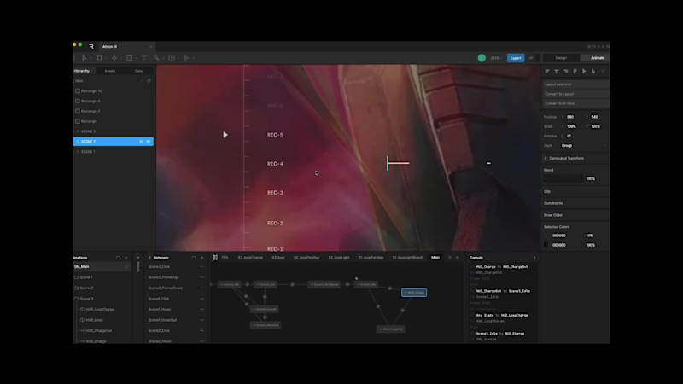Click the hierarchy panel copy icon
Image resolution: width=683 pixels, height=384 pixels.
coord(149,81)
